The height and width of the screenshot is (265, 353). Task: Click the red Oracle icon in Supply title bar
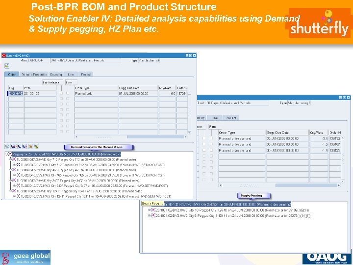click(3, 55)
